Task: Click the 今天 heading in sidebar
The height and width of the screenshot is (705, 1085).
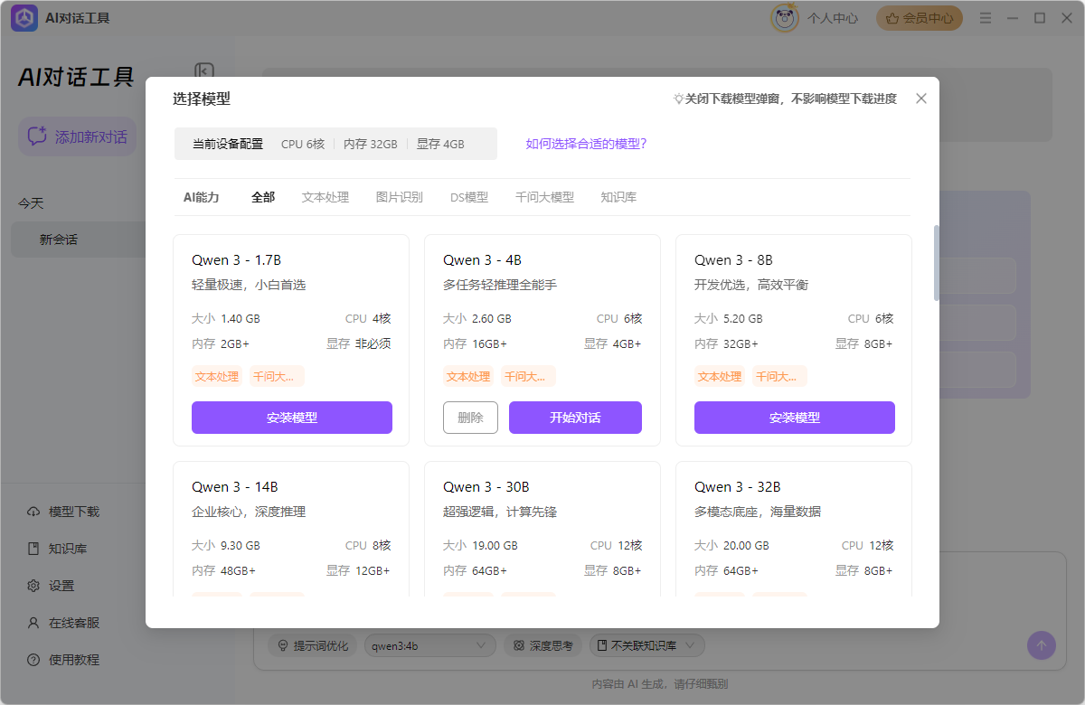Action: 31,204
